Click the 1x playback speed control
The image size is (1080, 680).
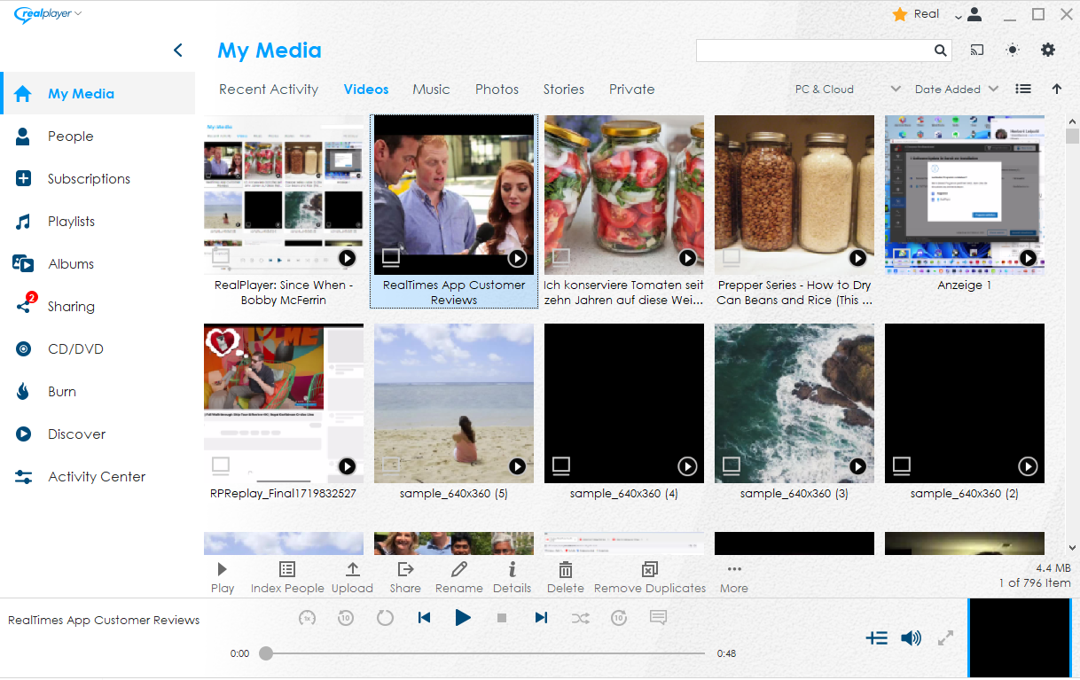307,618
